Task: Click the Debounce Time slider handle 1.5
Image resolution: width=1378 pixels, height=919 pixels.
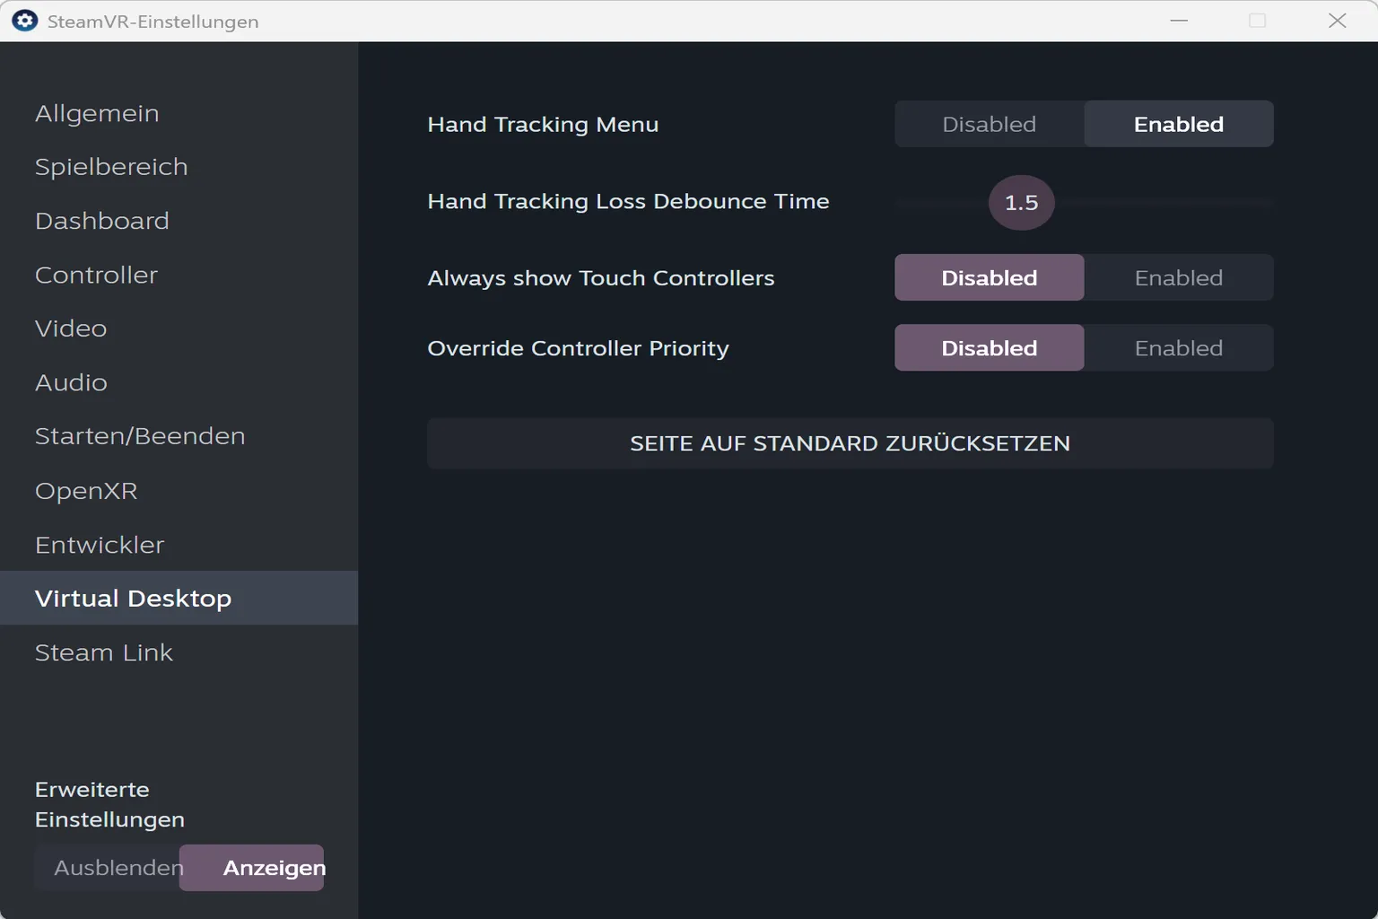Action: 1021,202
